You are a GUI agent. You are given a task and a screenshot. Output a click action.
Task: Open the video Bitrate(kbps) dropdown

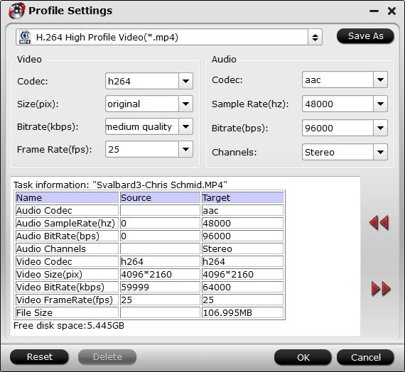coord(185,126)
